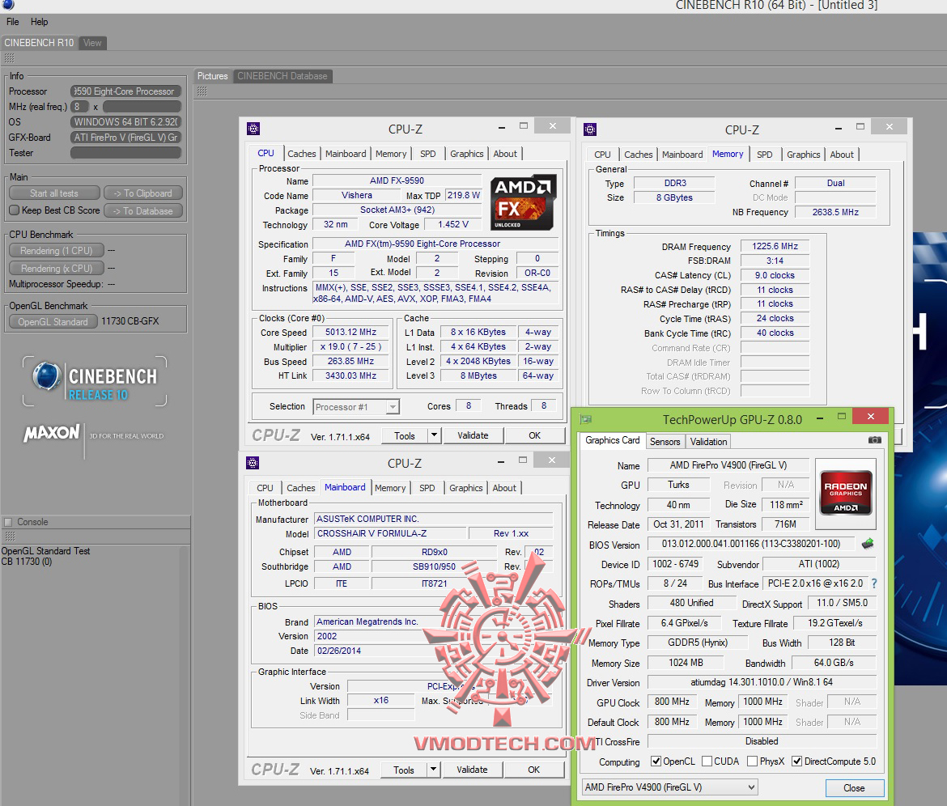This screenshot has width=947, height=806.
Task: Switch to the CINEBENCH Database tab
Action: point(282,76)
